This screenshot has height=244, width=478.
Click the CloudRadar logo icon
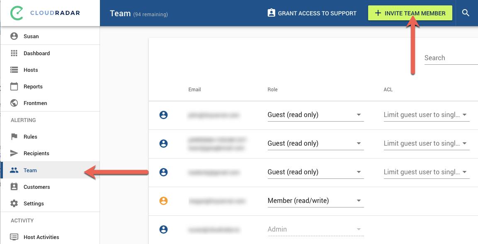point(16,13)
